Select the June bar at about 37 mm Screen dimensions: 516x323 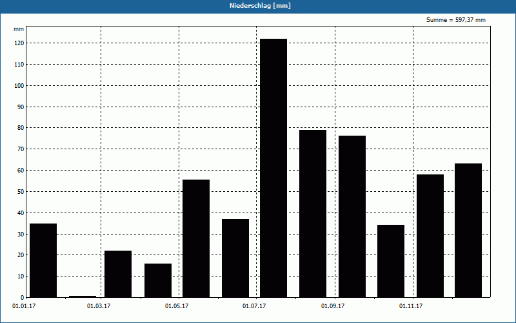(x=235, y=258)
